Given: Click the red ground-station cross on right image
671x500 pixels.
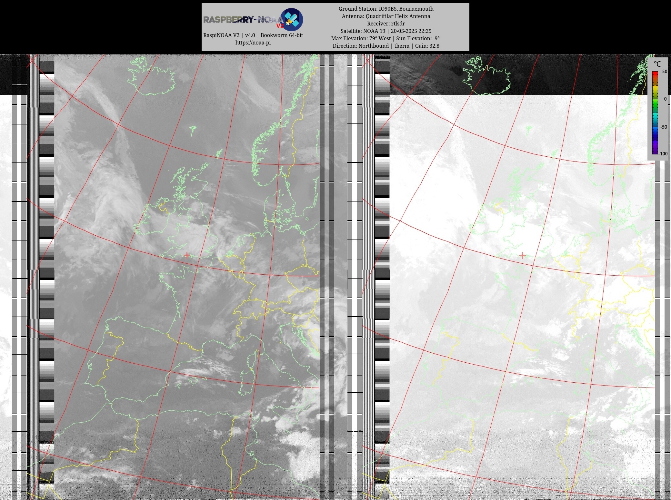Looking at the screenshot, I should (522, 255).
